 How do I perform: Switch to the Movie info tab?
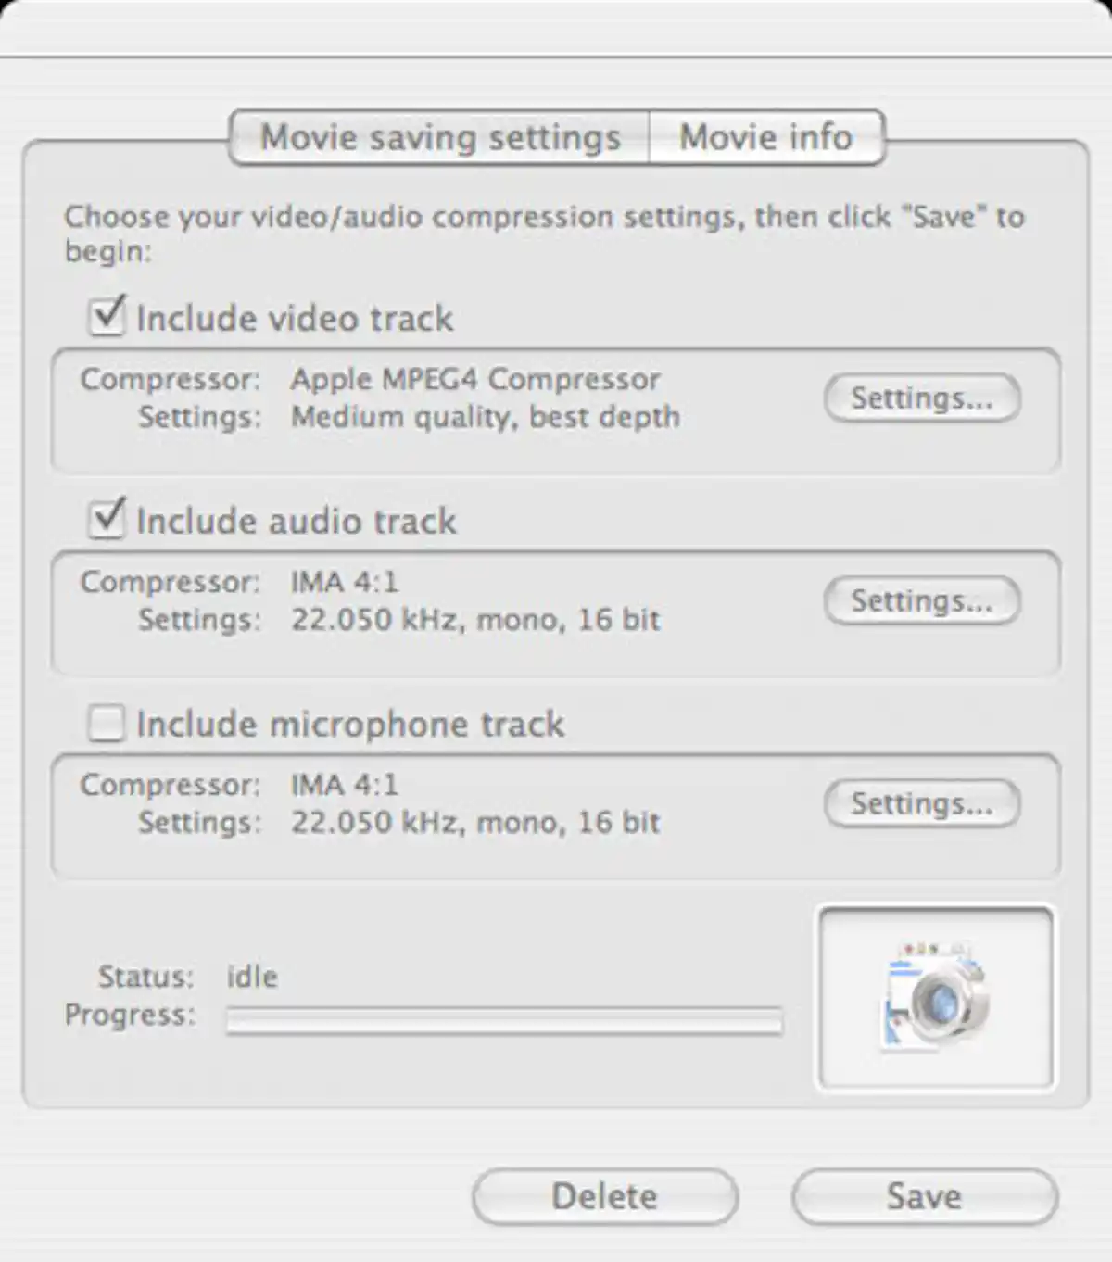point(766,137)
